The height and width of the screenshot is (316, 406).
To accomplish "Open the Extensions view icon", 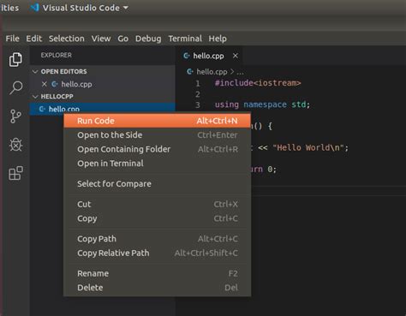I will tap(15, 173).
